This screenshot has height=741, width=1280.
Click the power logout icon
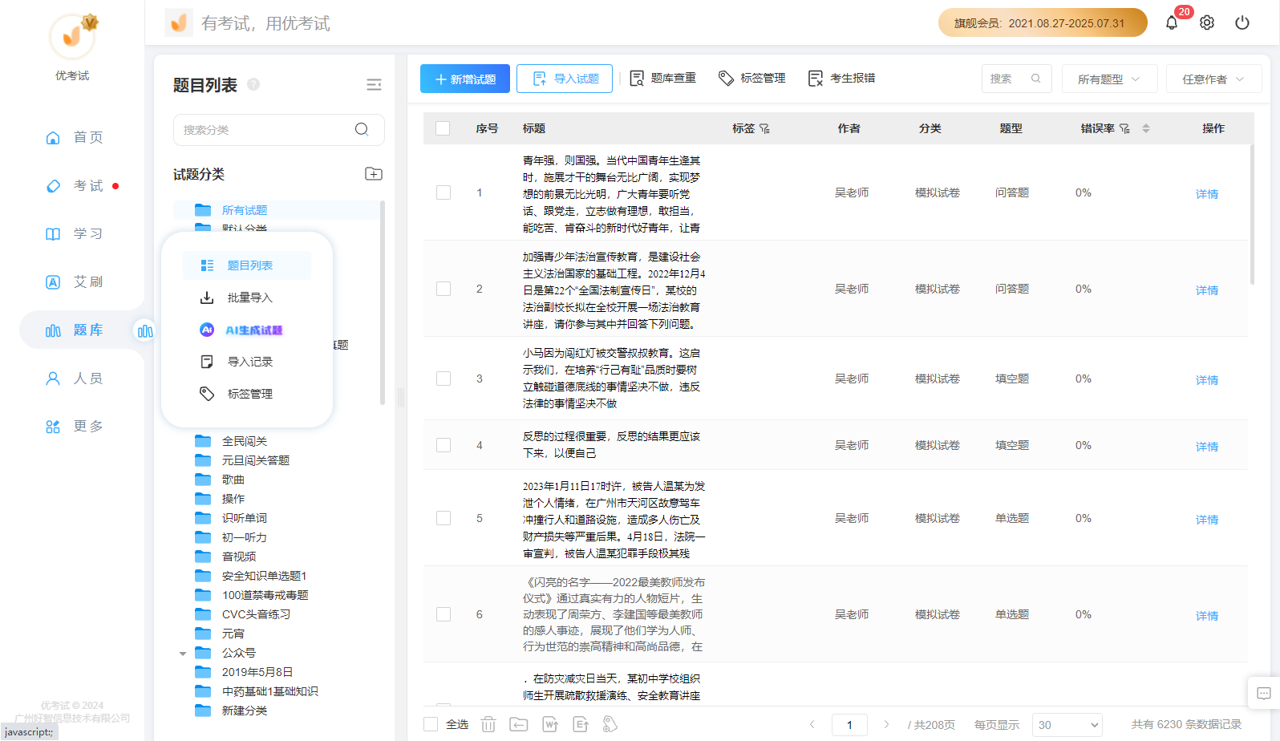(x=1242, y=22)
